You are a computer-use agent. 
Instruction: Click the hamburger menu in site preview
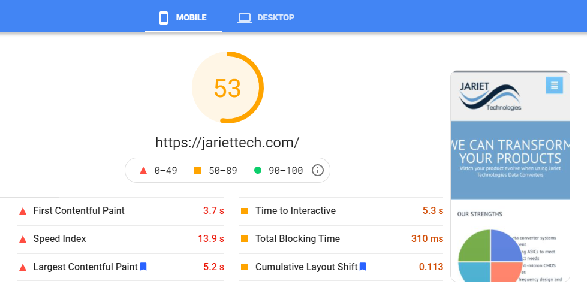pos(554,85)
